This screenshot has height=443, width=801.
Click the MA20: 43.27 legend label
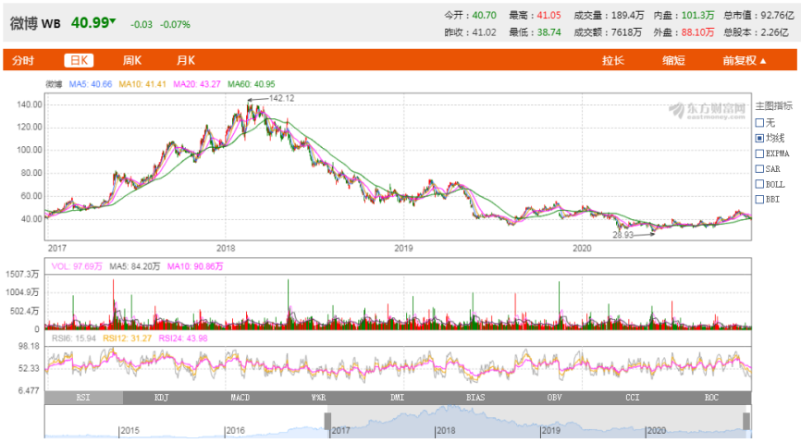click(197, 84)
